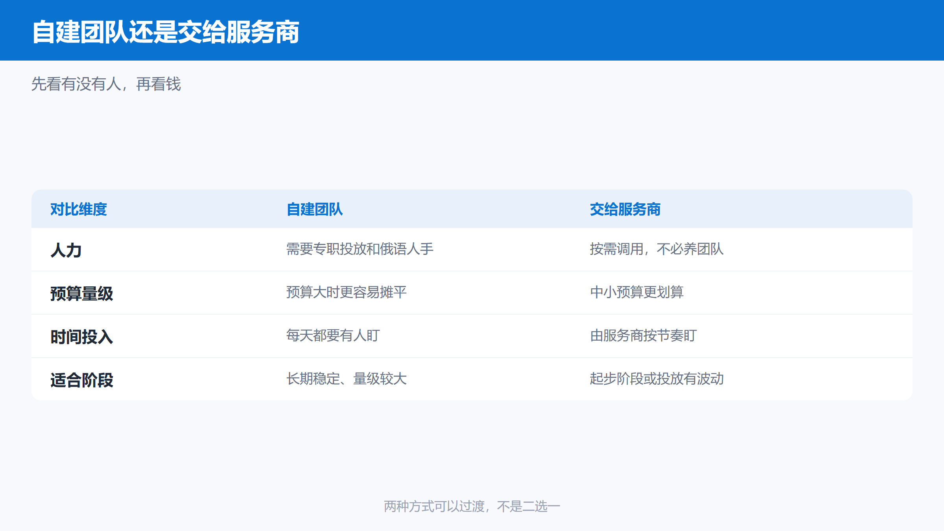944x531 pixels.
Task: Click the row label 适合阶段
Action: (x=82, y=380)
